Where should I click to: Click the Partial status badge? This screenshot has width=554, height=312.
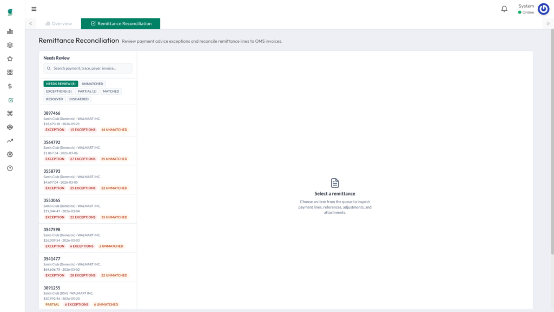52,304
